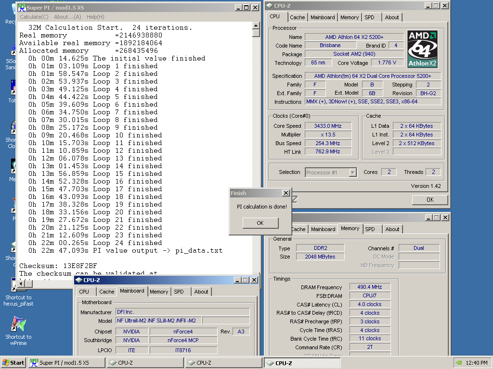Click the memory Size 2048 MBytes value
Viewport: 493px width, 369px height.
tap(320, 257)
